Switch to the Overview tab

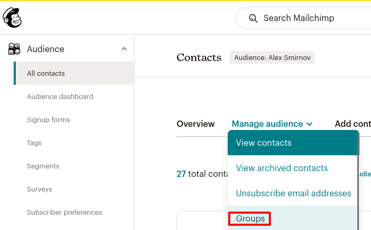(x=196, y=124)
